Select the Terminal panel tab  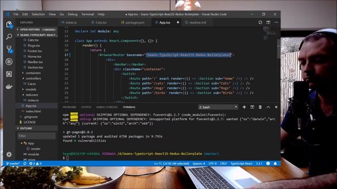(x=129, y=107)
